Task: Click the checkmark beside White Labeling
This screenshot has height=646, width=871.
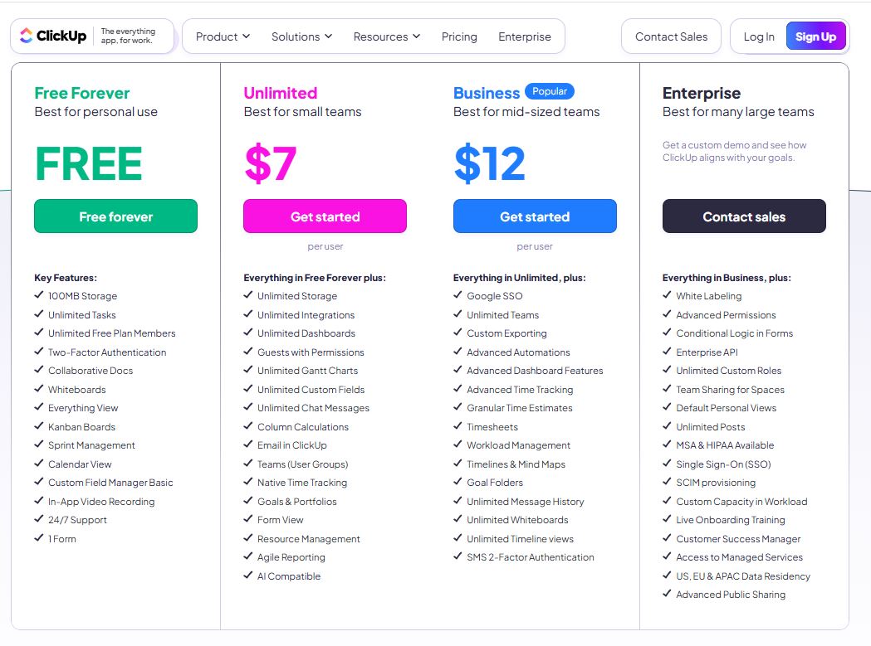Action: 668,296
